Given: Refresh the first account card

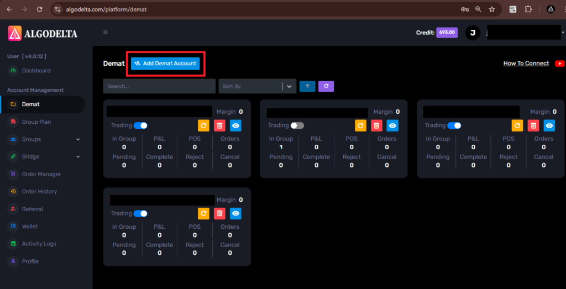Looking at the screenshot, I should point(203,125).
